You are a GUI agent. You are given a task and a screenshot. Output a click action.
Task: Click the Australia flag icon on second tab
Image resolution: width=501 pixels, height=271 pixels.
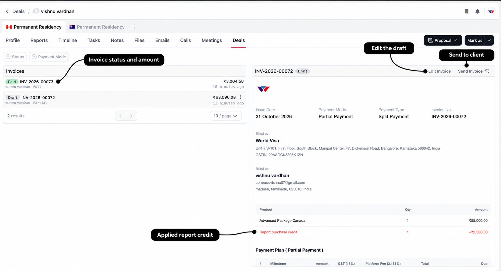click(x=72, y=27)
